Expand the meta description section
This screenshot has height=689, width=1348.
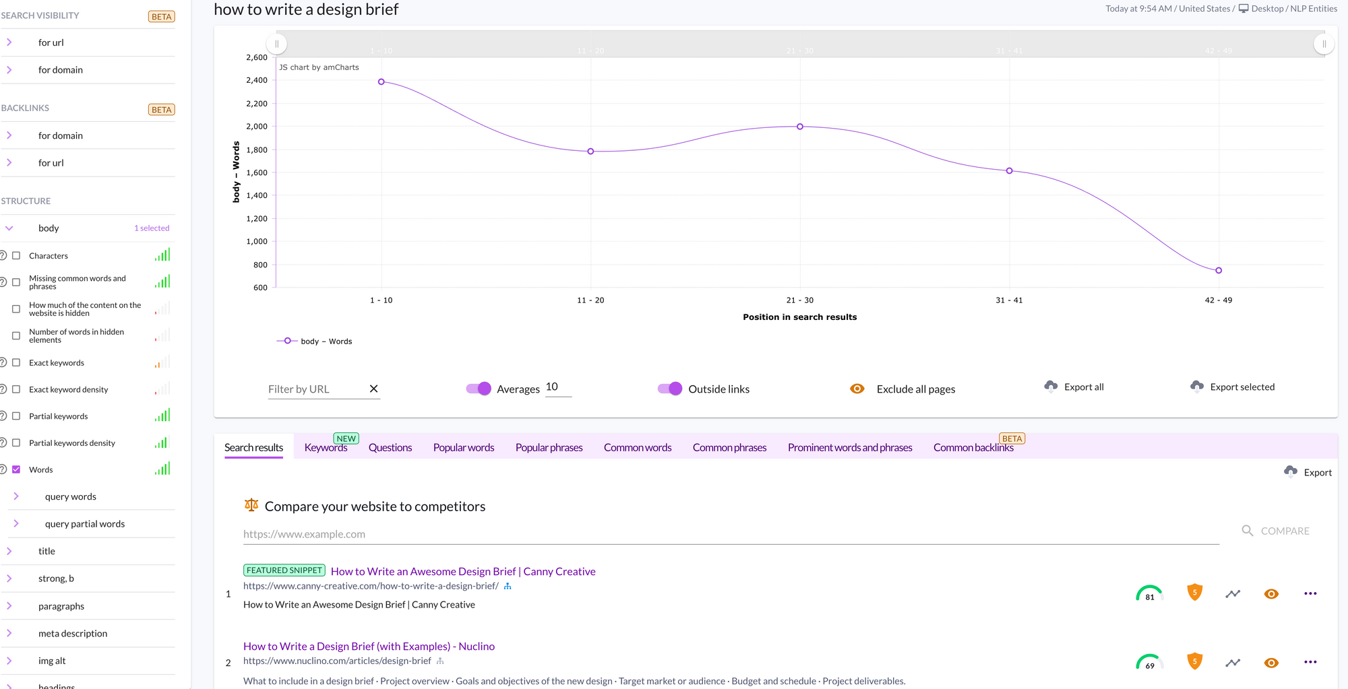pos(9,633)
